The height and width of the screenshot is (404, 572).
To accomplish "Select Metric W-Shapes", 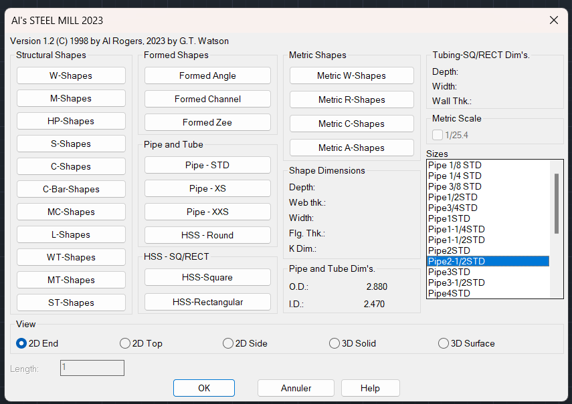I will 351,75.
